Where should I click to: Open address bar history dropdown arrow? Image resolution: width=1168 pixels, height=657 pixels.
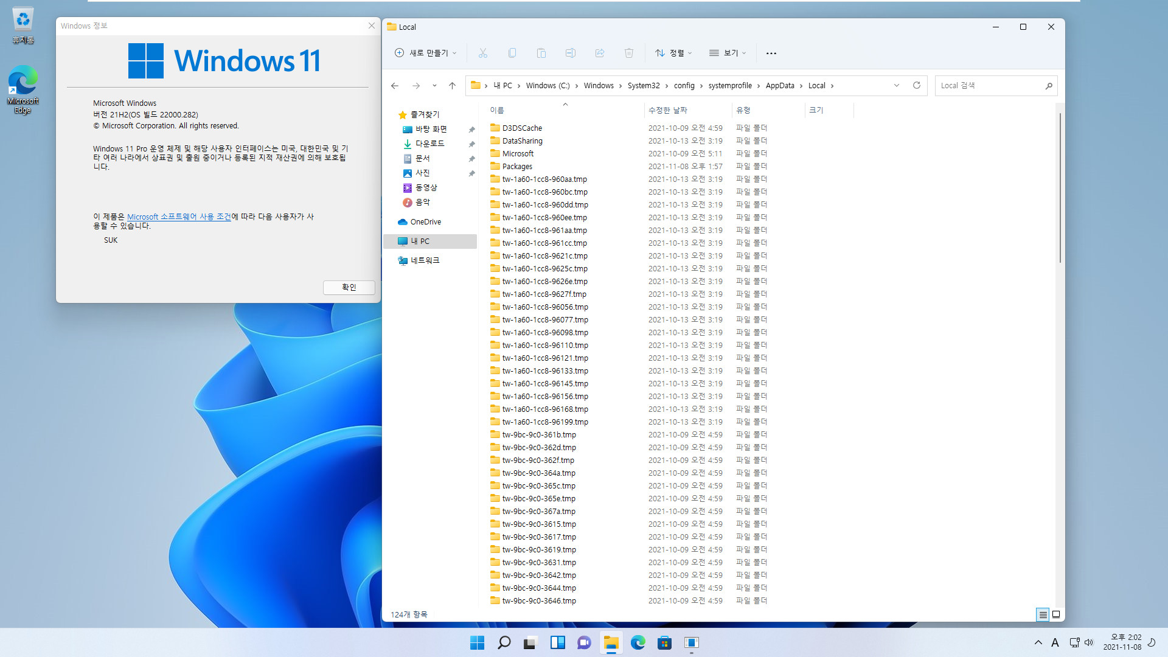click(897, 85)
